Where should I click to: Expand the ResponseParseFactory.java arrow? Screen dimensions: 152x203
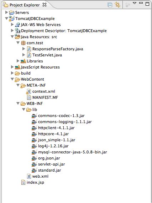click(24, 49)
